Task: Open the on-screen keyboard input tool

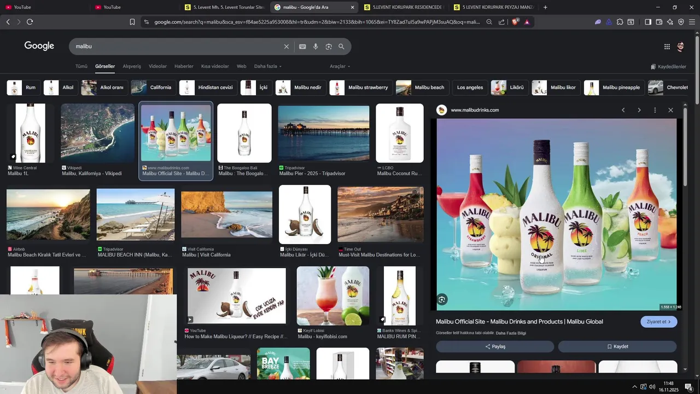Action: point(302,47)
